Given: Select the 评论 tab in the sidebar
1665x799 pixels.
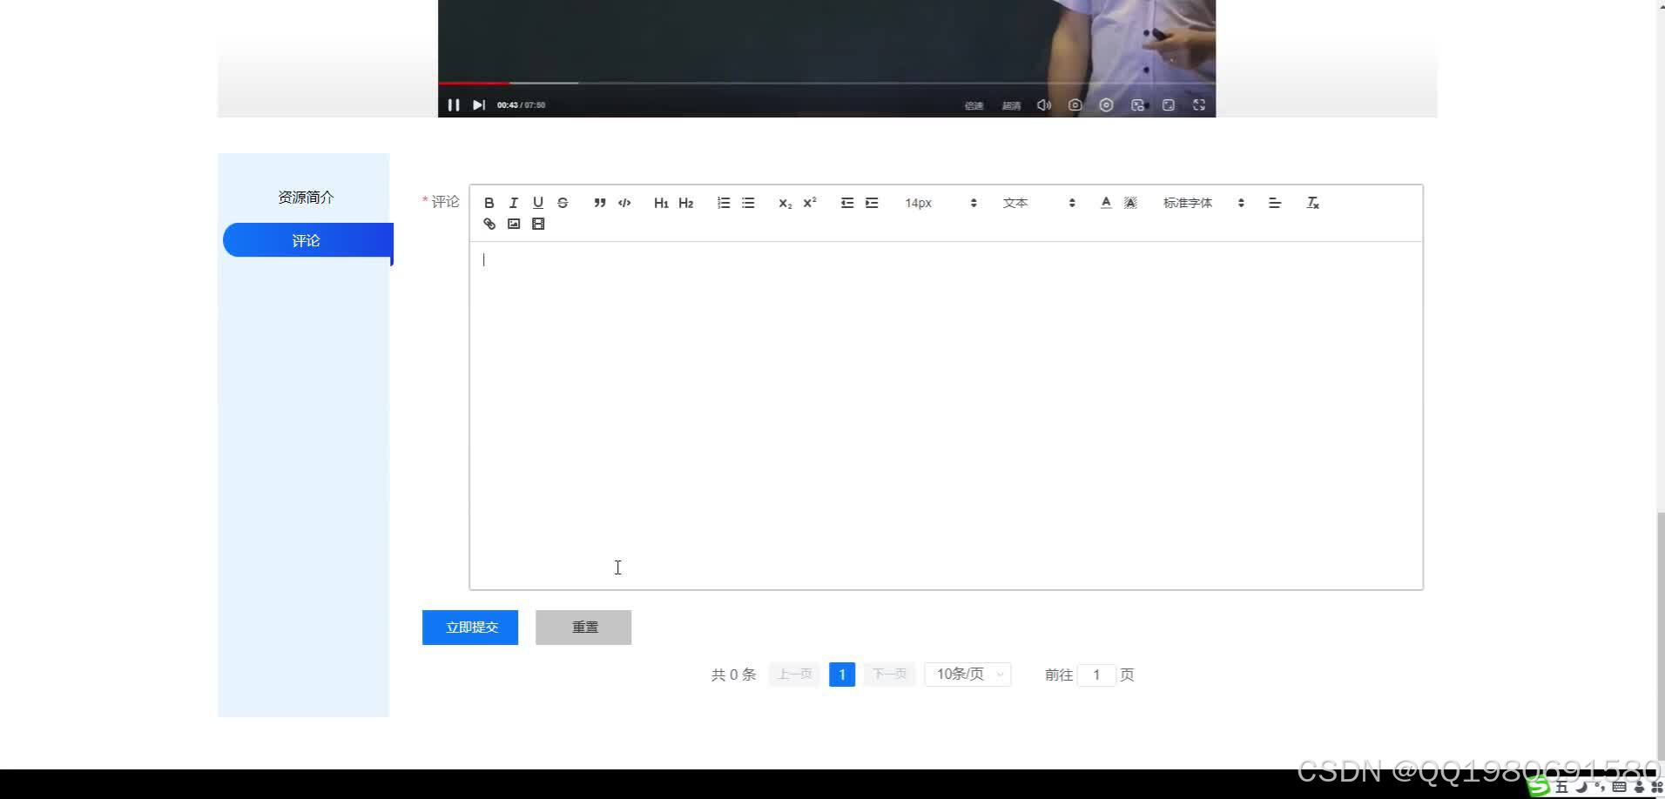Looking at the screenshot, I should (x=306, y=240).
